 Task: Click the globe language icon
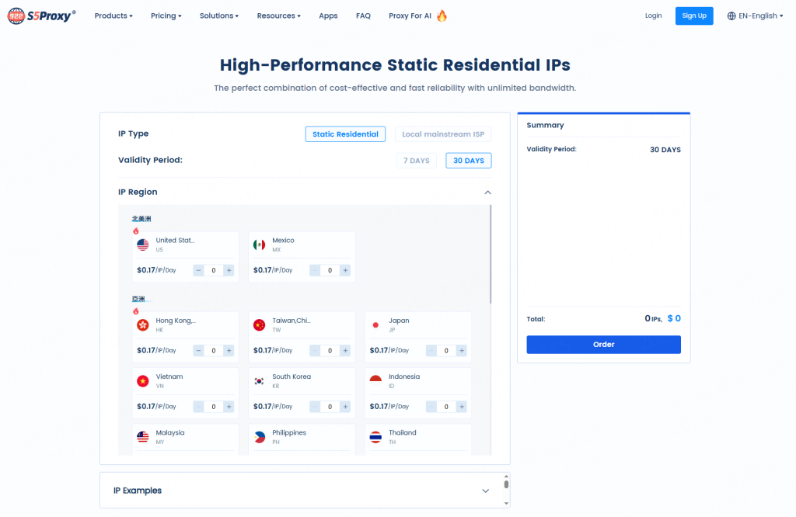point(731,16)
